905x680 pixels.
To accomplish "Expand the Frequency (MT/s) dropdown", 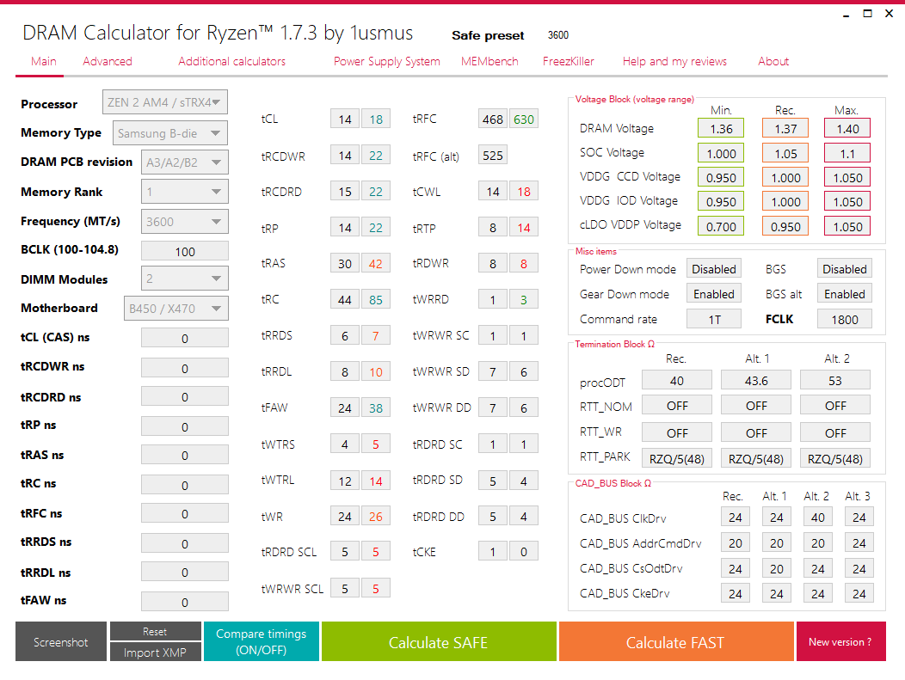I will [x=184, y=222].
